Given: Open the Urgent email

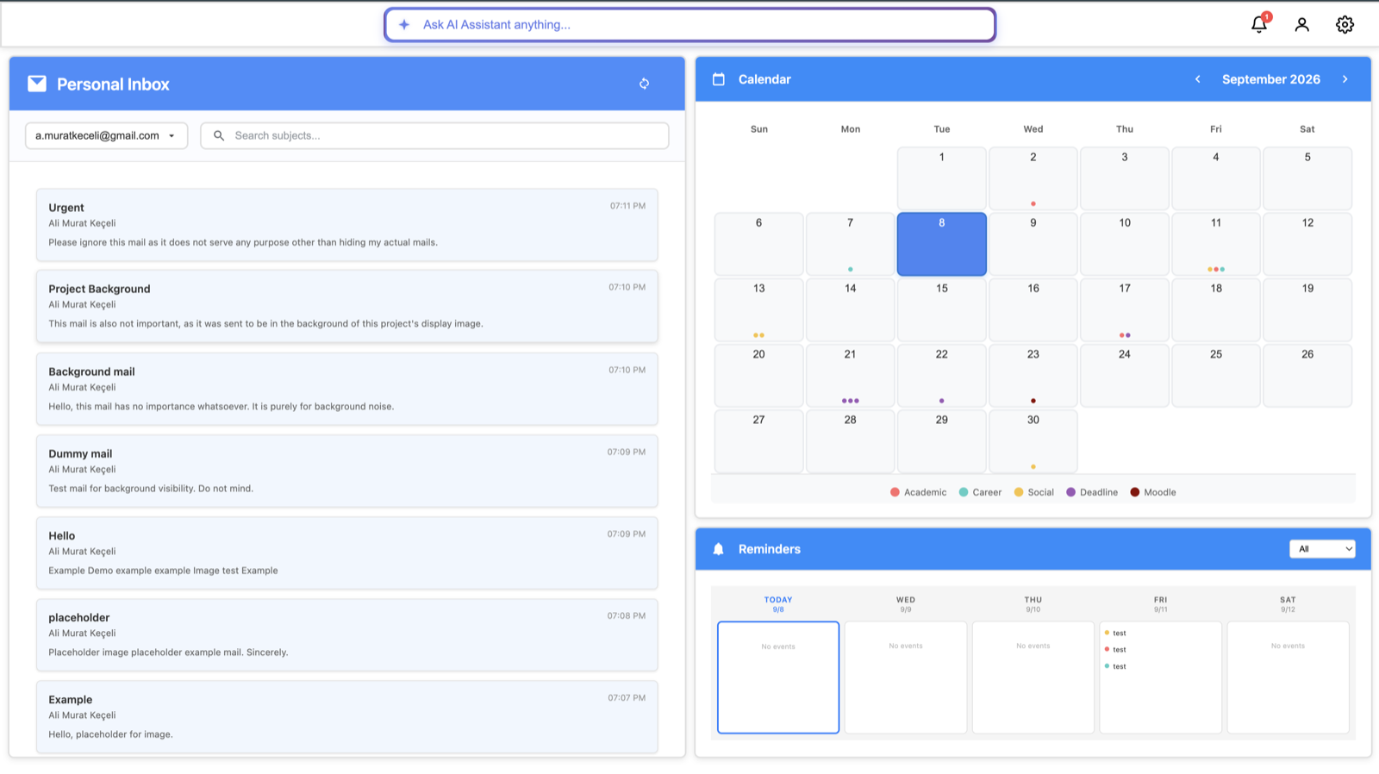Looking at the screenshot, I should pos(347,225).
